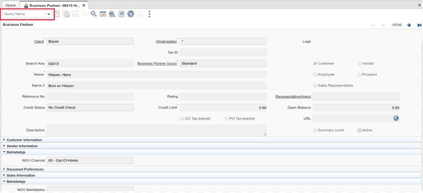The image size is (423, 193).
Task: Click the disabled Save record toolbar icon
Action: coord(75,14)
